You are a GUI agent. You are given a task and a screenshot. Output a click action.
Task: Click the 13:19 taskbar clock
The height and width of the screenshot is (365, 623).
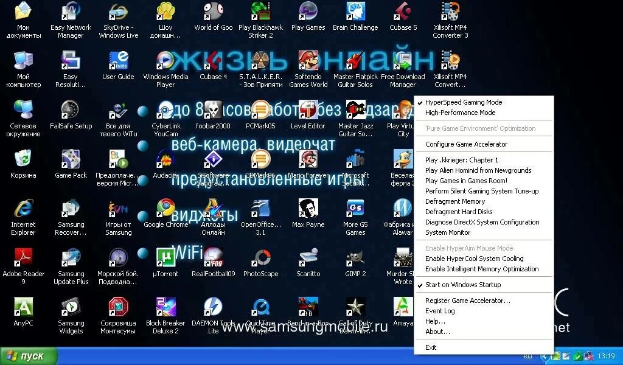(606, 356)
